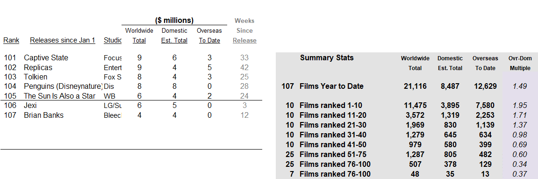This screenshot has width=538, height=179.
Task: Click the Domestic Est. Total header
Action: tap(174, 36)
